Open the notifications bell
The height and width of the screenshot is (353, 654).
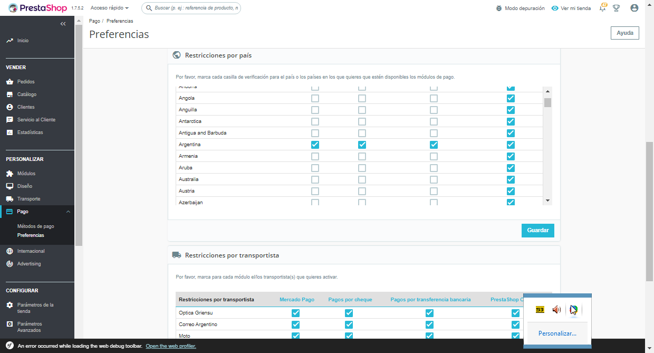click(x=602, y=8)
